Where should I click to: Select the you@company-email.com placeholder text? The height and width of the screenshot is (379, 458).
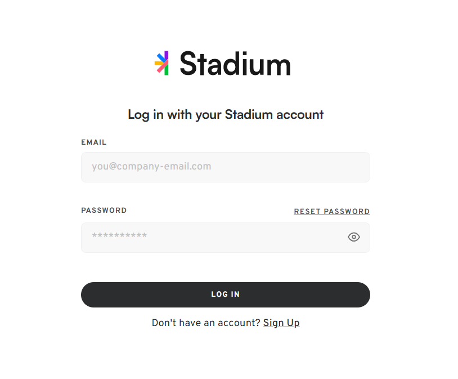tap(151, 166)
